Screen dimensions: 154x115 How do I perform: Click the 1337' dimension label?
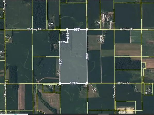tap(74, 83)
